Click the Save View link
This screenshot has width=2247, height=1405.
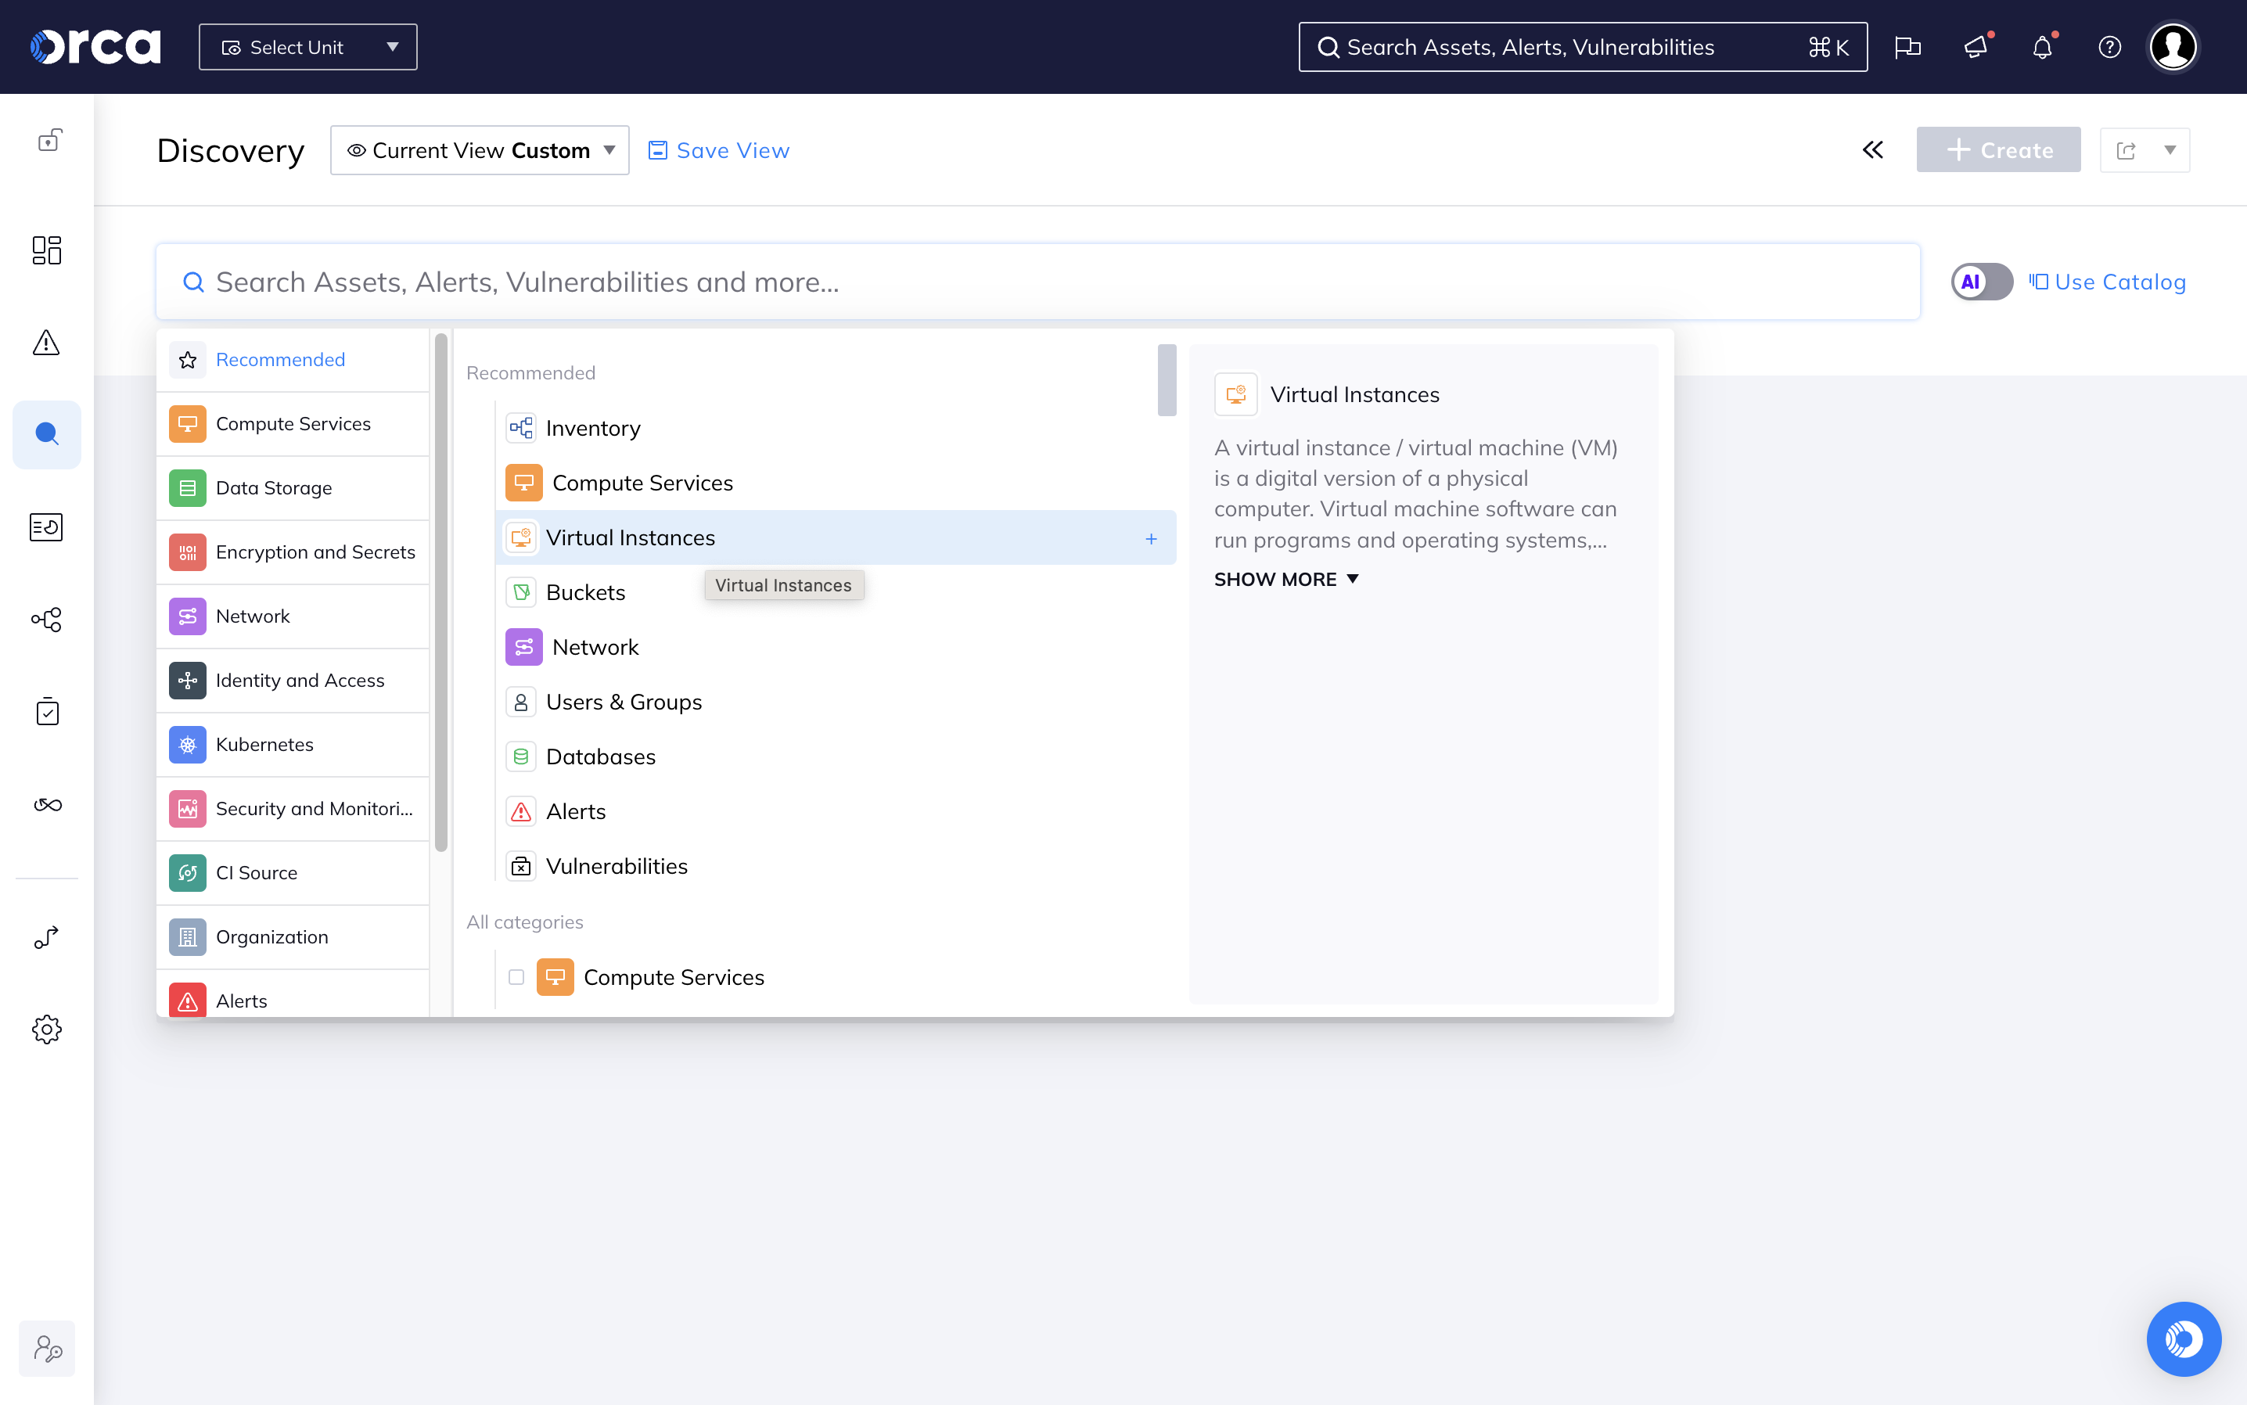coord(732,149)
